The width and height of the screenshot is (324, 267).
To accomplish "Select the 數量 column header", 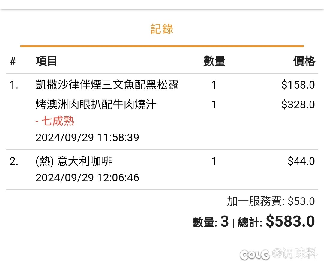I will coord(214,61).
